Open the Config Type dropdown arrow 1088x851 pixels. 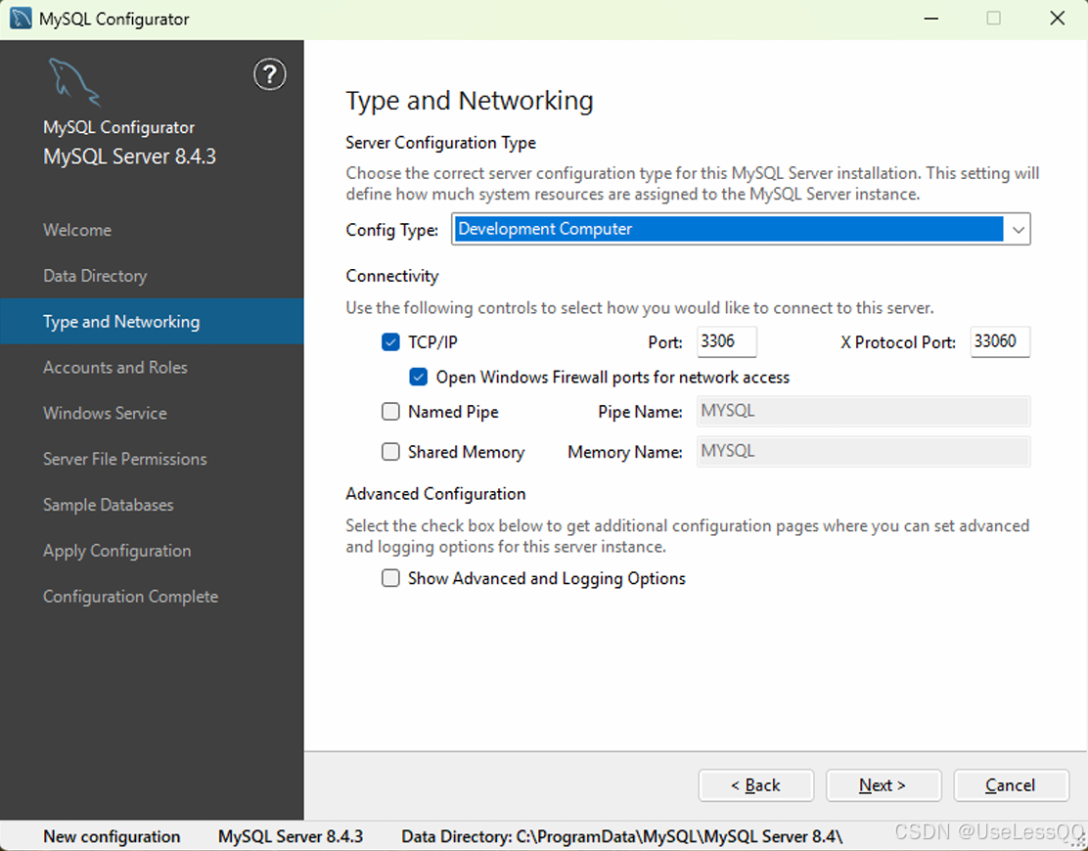(1018, 230)
